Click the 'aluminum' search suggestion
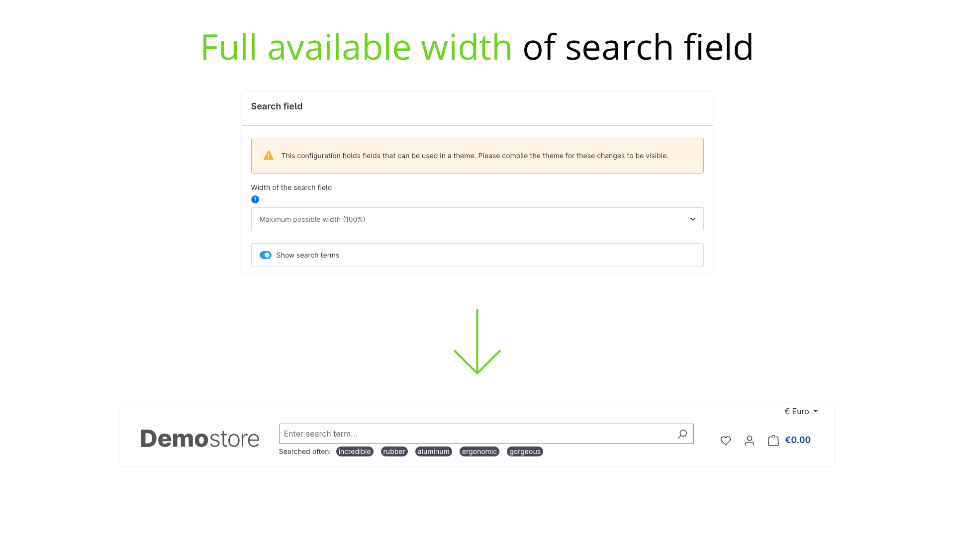Image resolution: width=955 pixels, height=537 pixels. point(433,451)
